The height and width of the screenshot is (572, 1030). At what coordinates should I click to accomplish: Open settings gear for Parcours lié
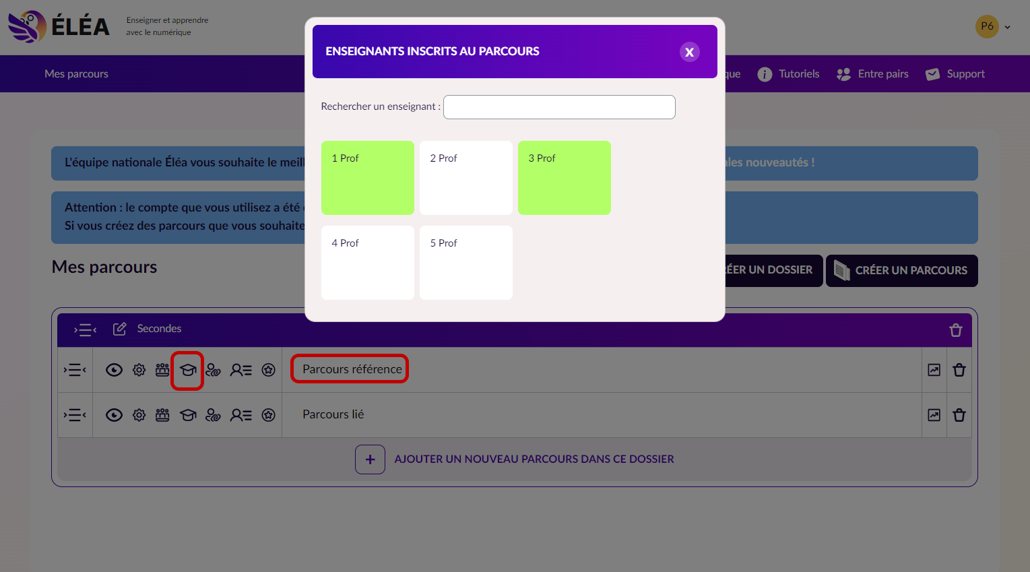tap(139, 415)
